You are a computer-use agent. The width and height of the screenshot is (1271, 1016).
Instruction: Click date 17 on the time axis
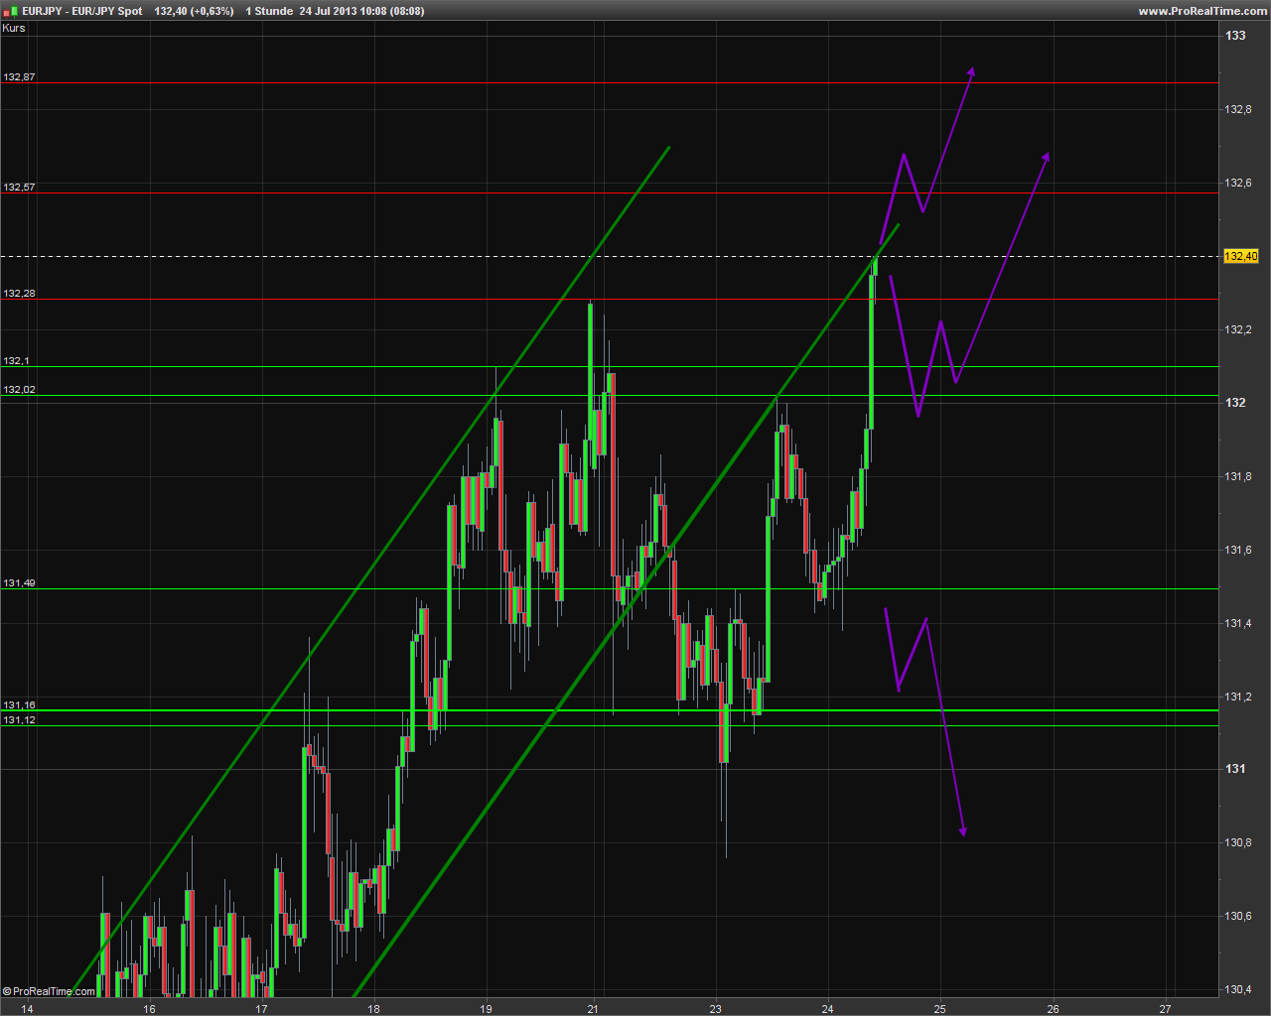[x=261, y=1009]
